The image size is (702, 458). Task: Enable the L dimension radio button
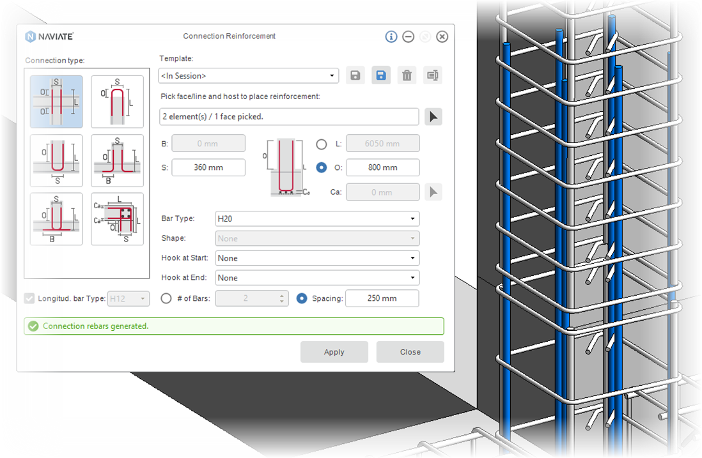tap(321, 143)
